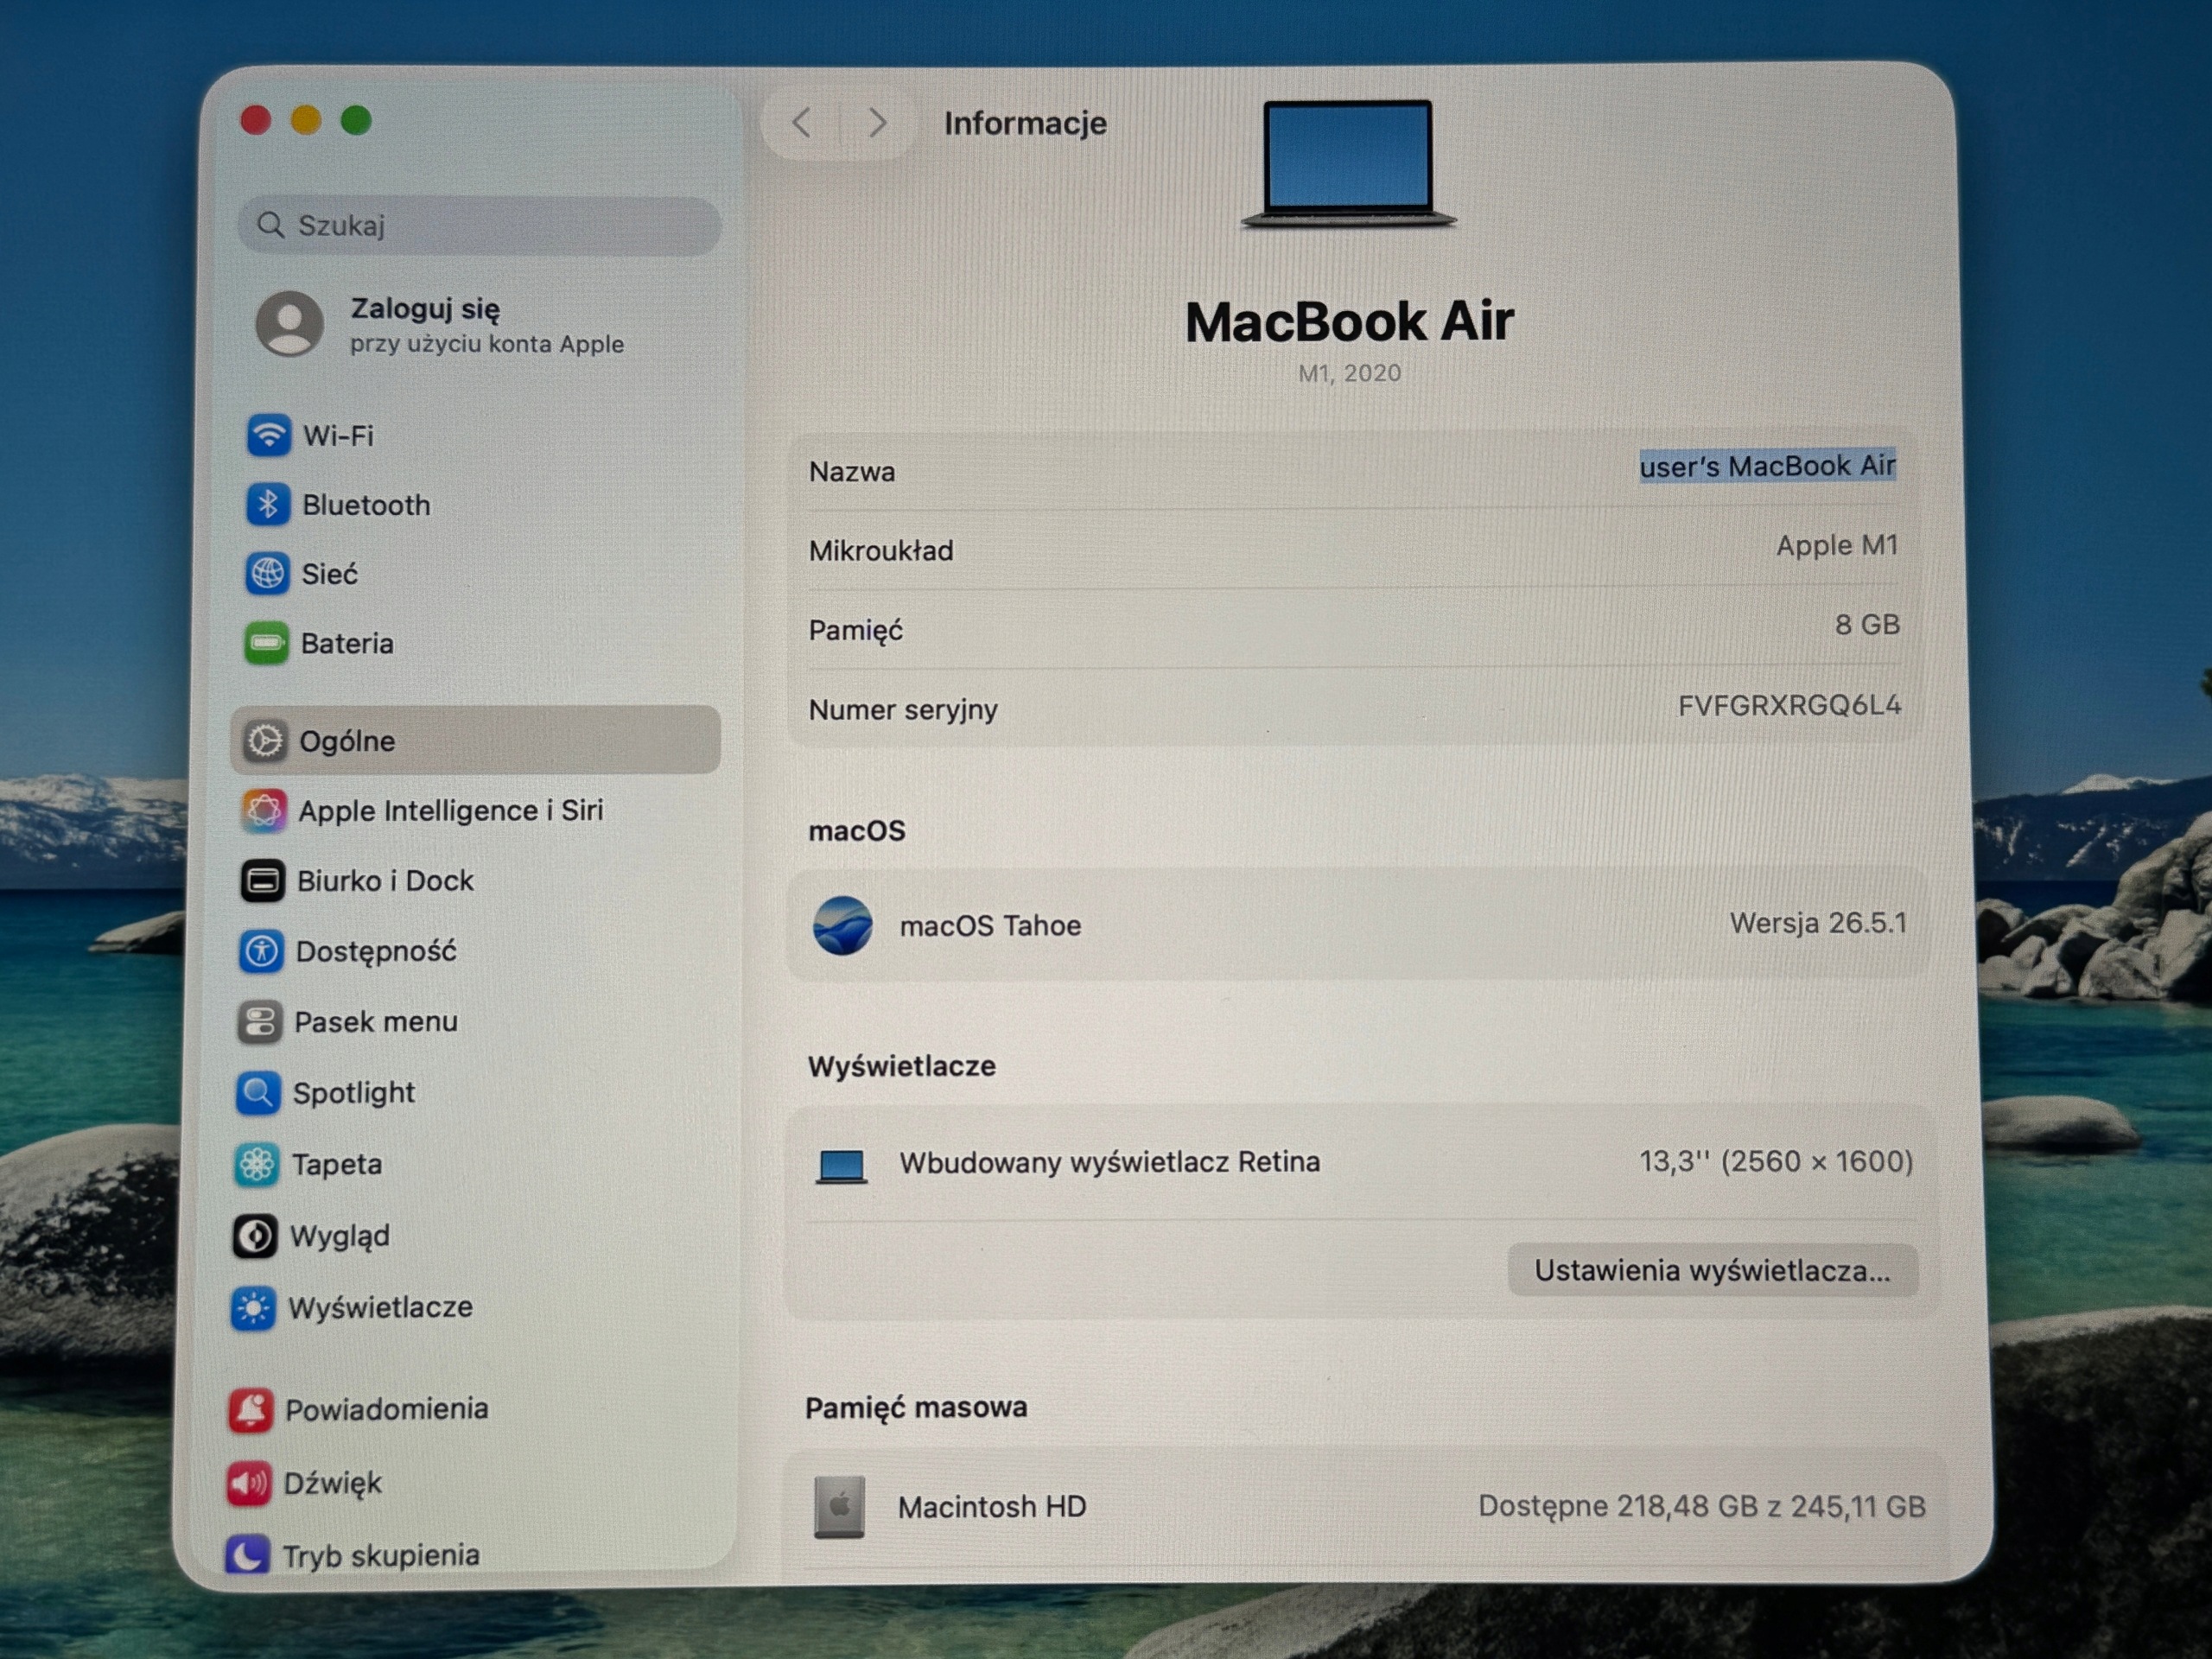Open Powiadomienia notifications settings
This screenshot has height=1659, width=2212.
pos(358,1410)
